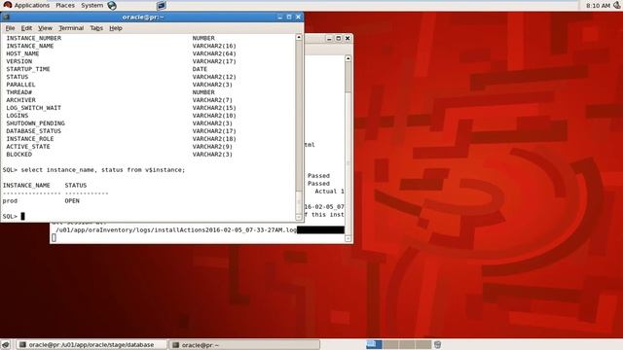
Task: Open the trash icon in bottom panel
Action: pos(437,344)
